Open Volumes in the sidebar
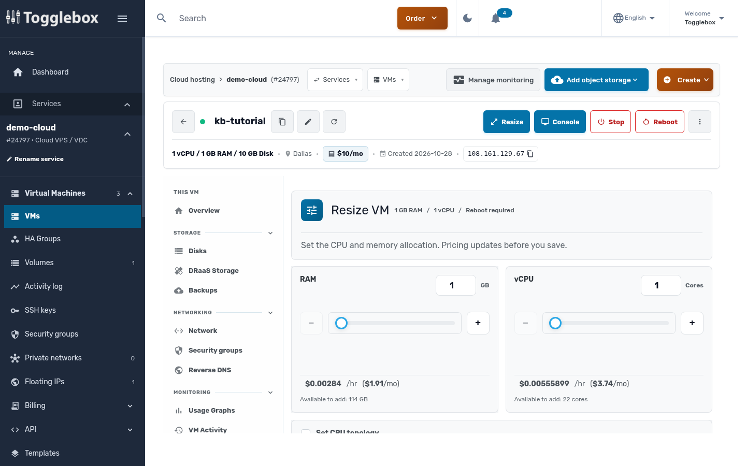 point(73,263)
